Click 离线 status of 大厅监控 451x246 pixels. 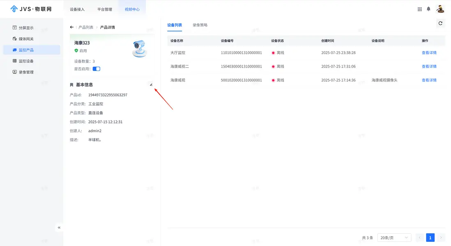coord(278,53)
